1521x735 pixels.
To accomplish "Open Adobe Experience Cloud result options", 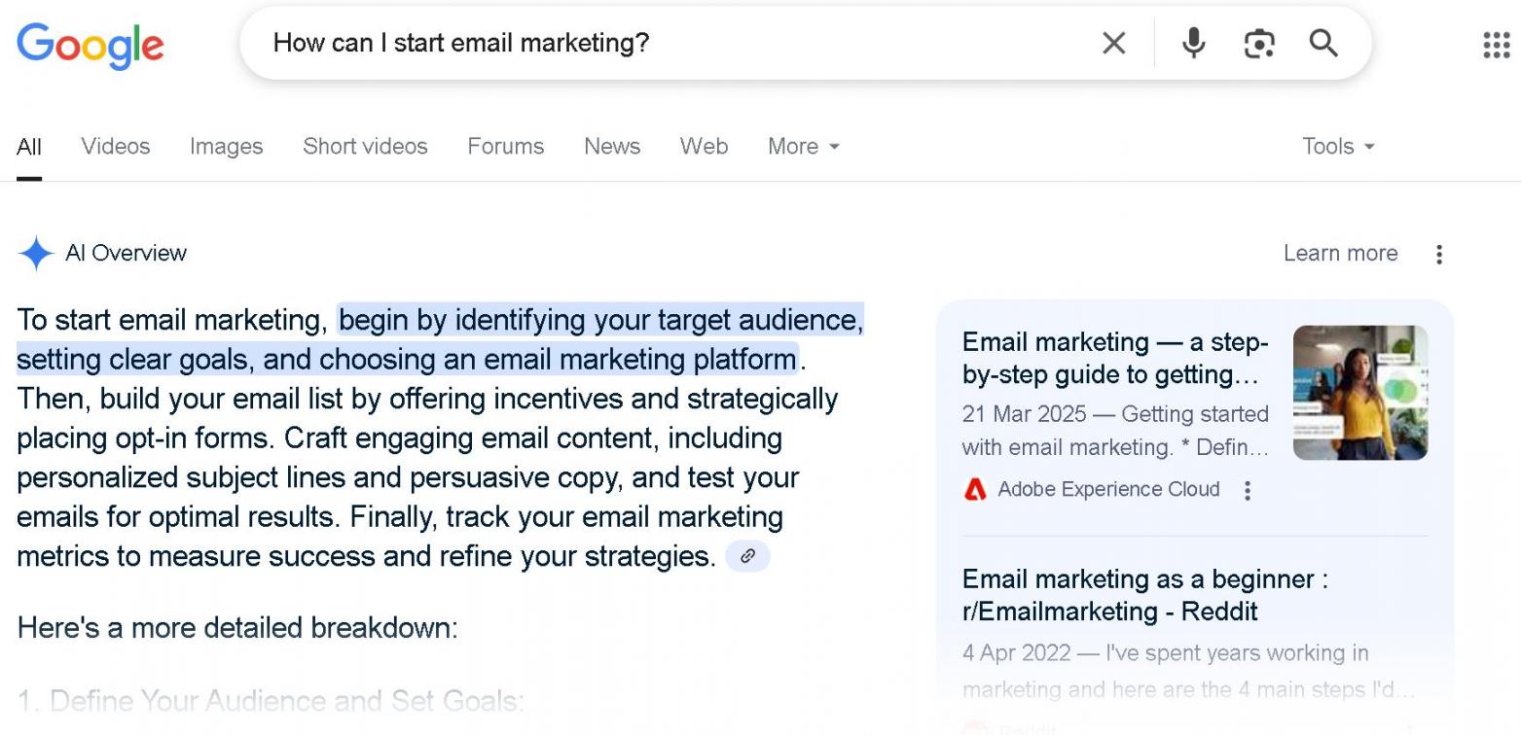I will click(1248, 490).
